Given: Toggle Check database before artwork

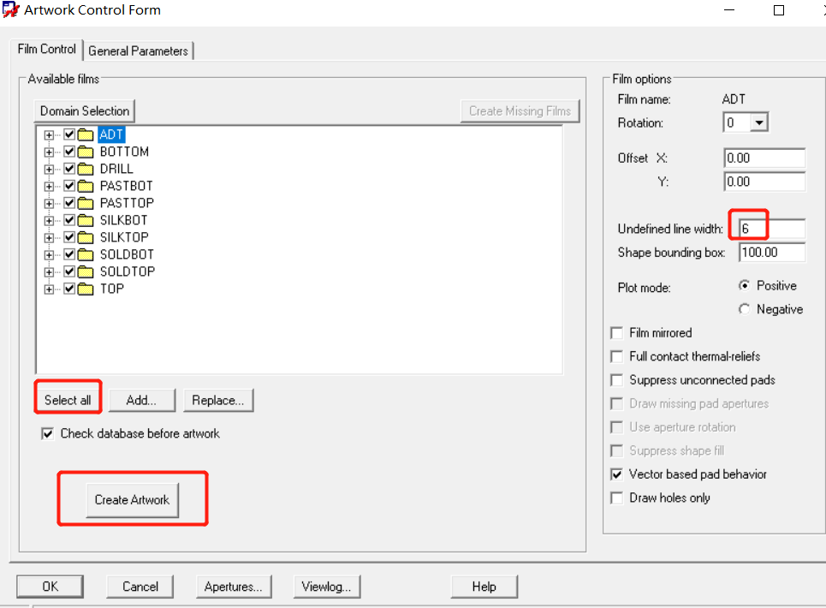Looking at the screenshot, I should click(x=47, y=433).
